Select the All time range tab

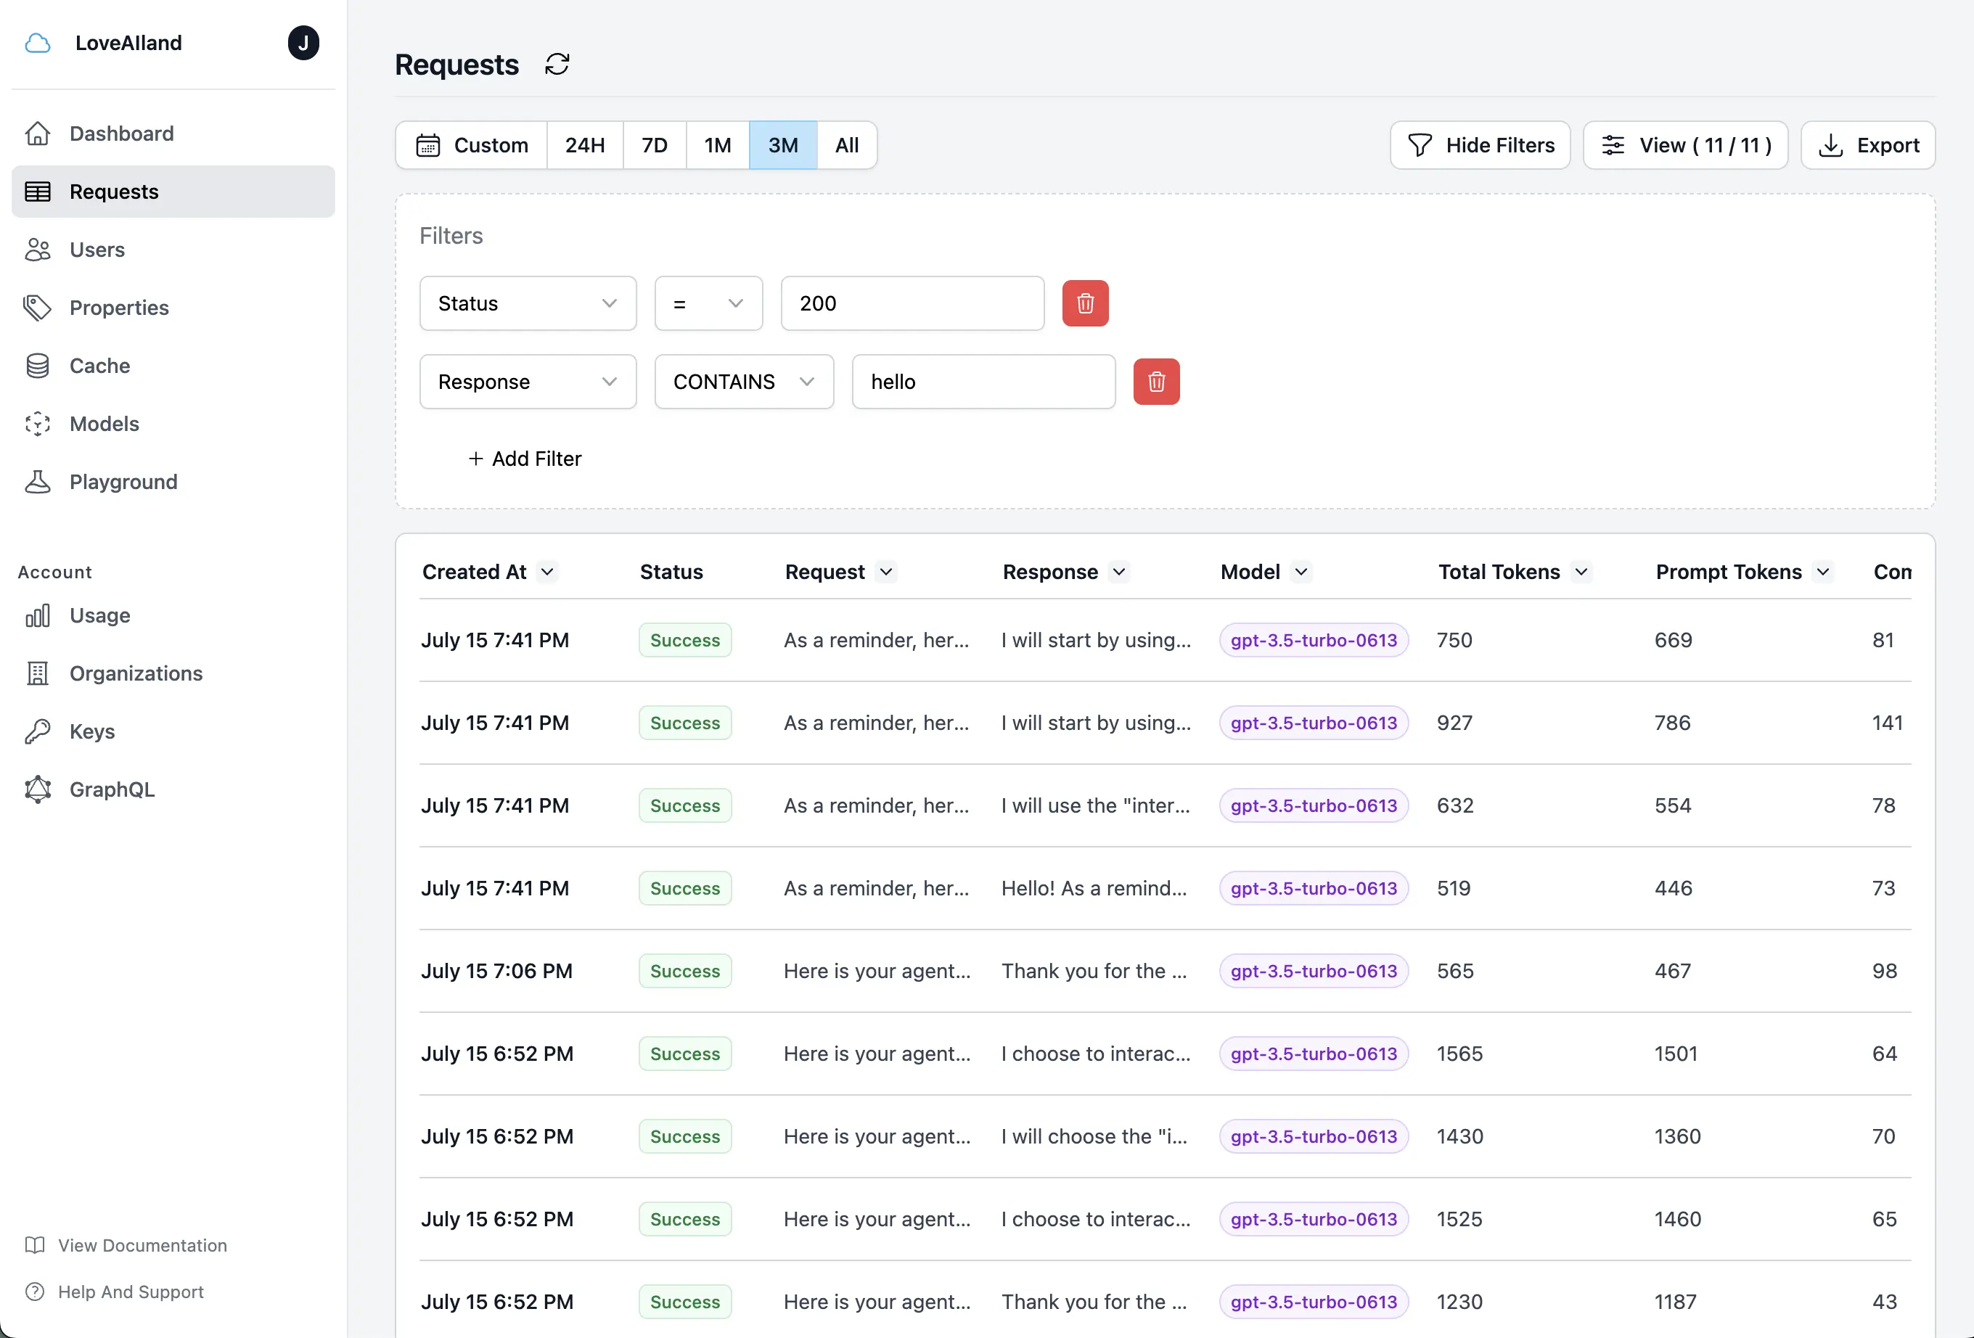[846, 144]
